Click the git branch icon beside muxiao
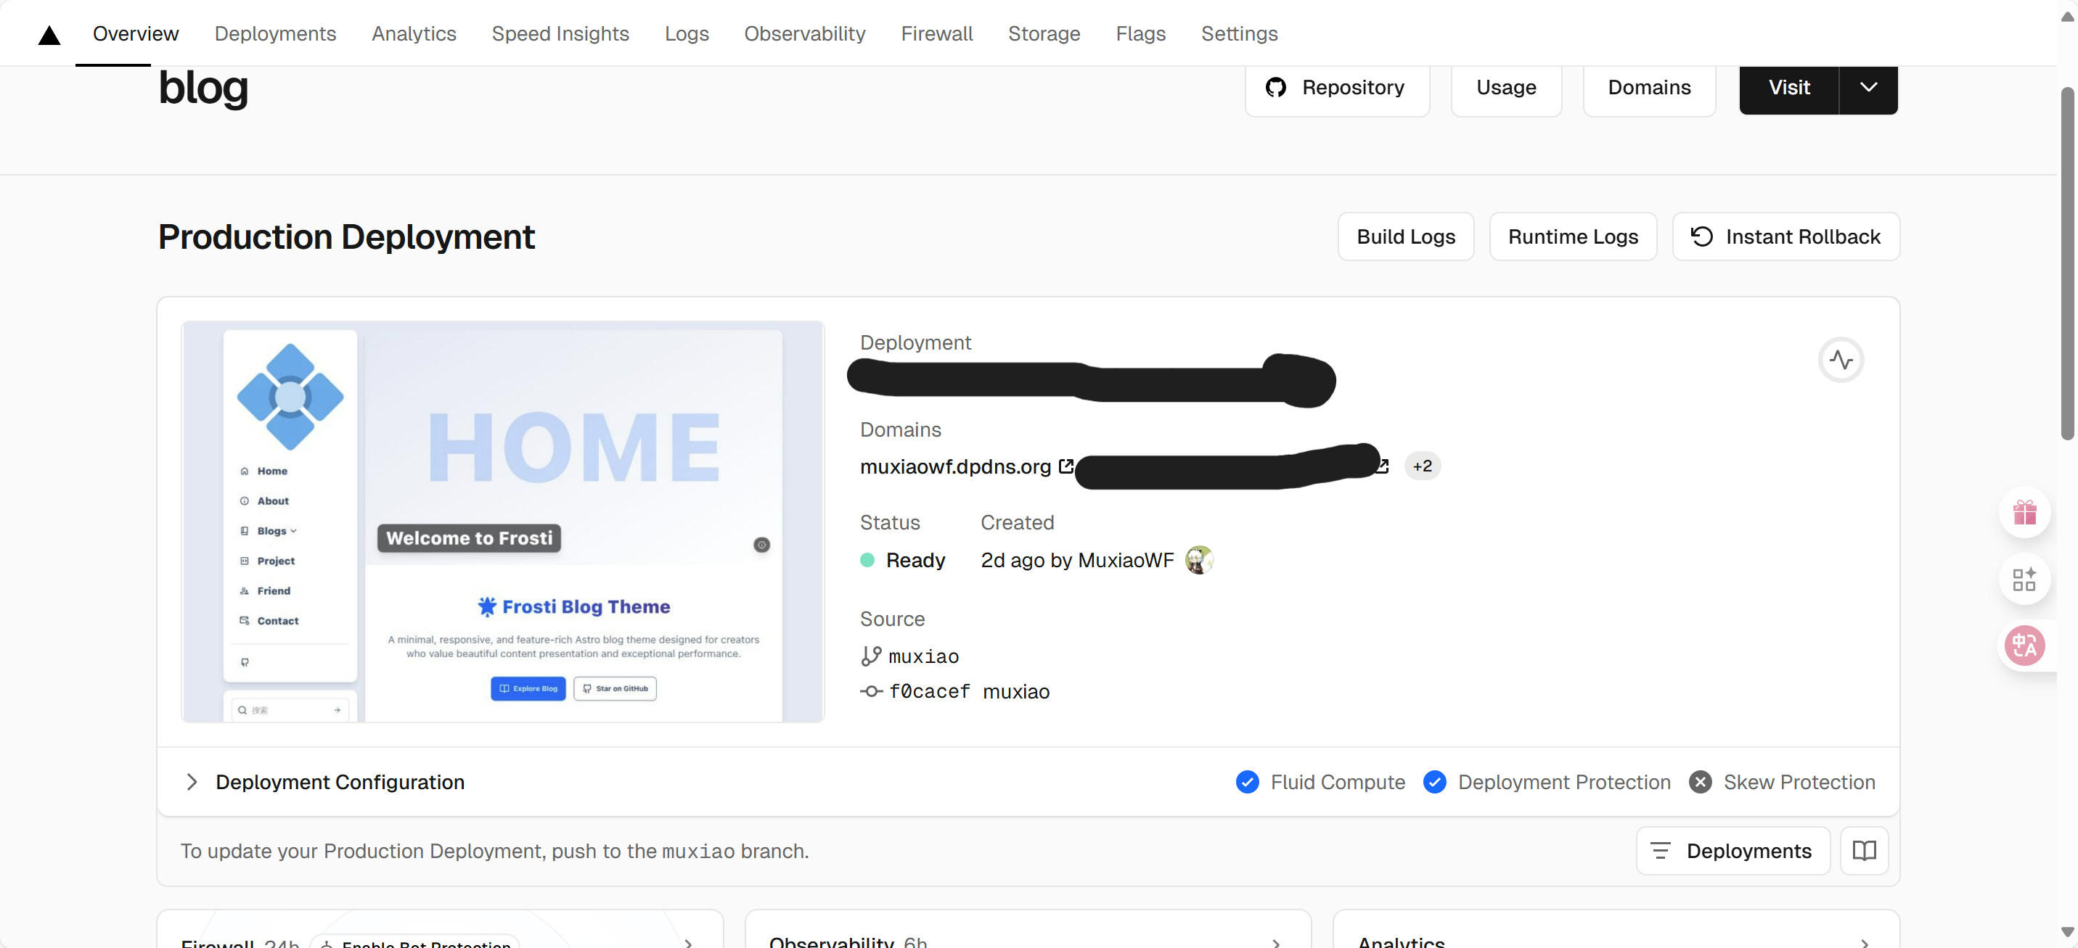The width and height of the screenshot is (2078, 948). click(x=870, y=656)
